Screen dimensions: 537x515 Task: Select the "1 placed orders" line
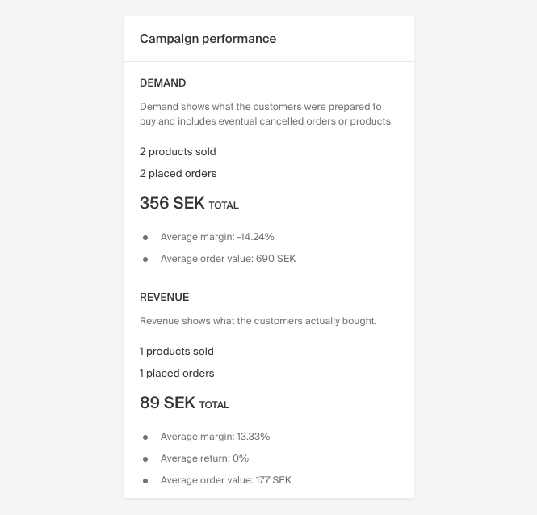(177, 374)
